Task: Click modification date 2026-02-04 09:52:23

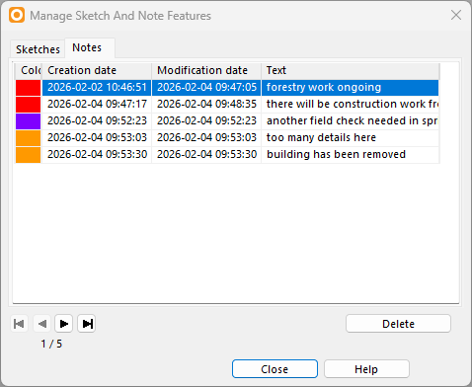Action: [x=206, y=121]
